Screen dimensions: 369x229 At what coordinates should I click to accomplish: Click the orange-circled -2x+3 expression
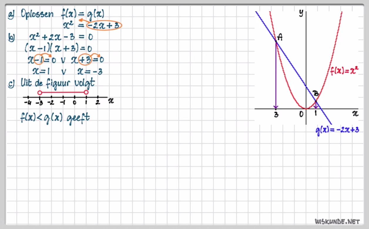tap(104, 25)
